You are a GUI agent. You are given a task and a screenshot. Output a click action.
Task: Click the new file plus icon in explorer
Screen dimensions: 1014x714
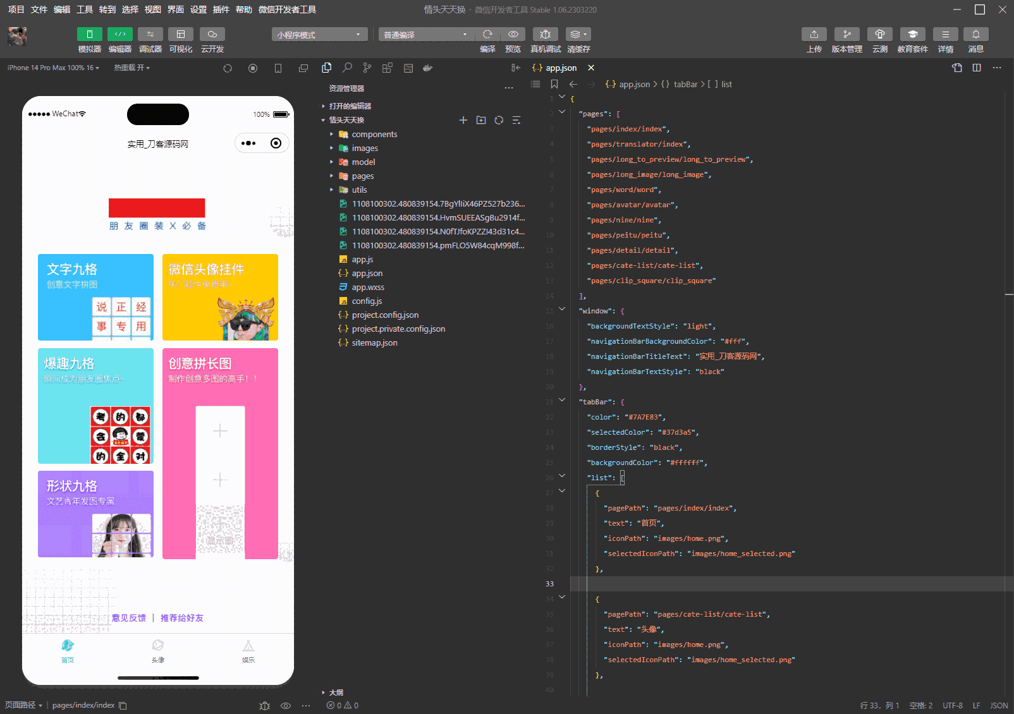(463, 120)
